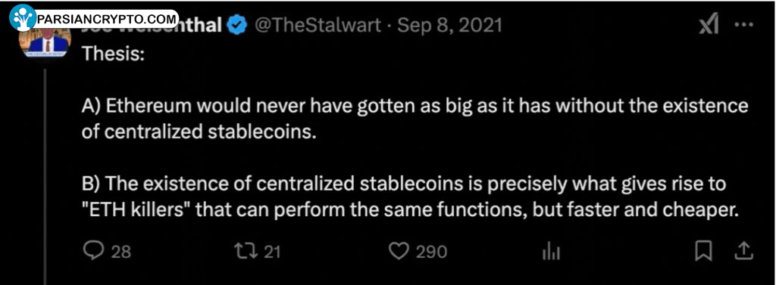Screen dimensions: 776x285
Task: Click the 21 retweets count
Action: coord(272,252)
